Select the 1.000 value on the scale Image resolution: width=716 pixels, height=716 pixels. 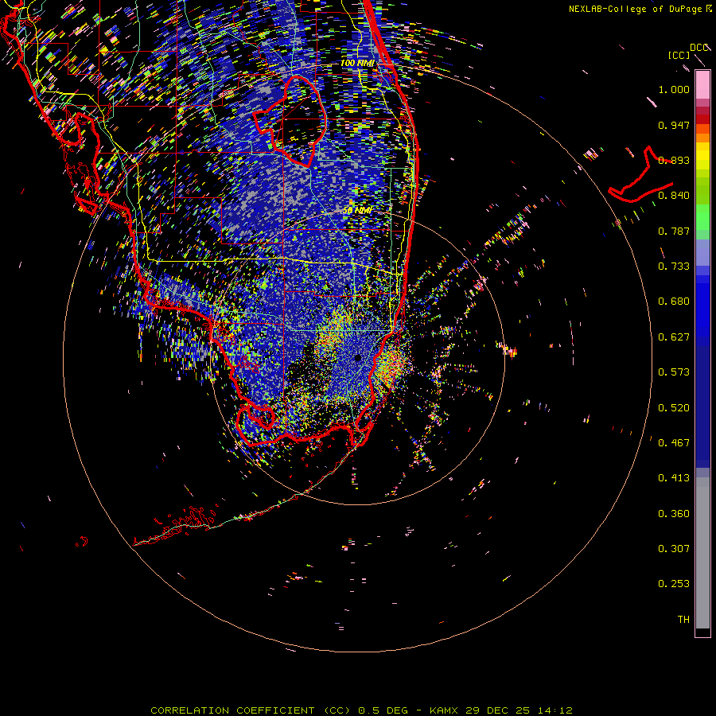pyautogui.click(x=674, y=89)
